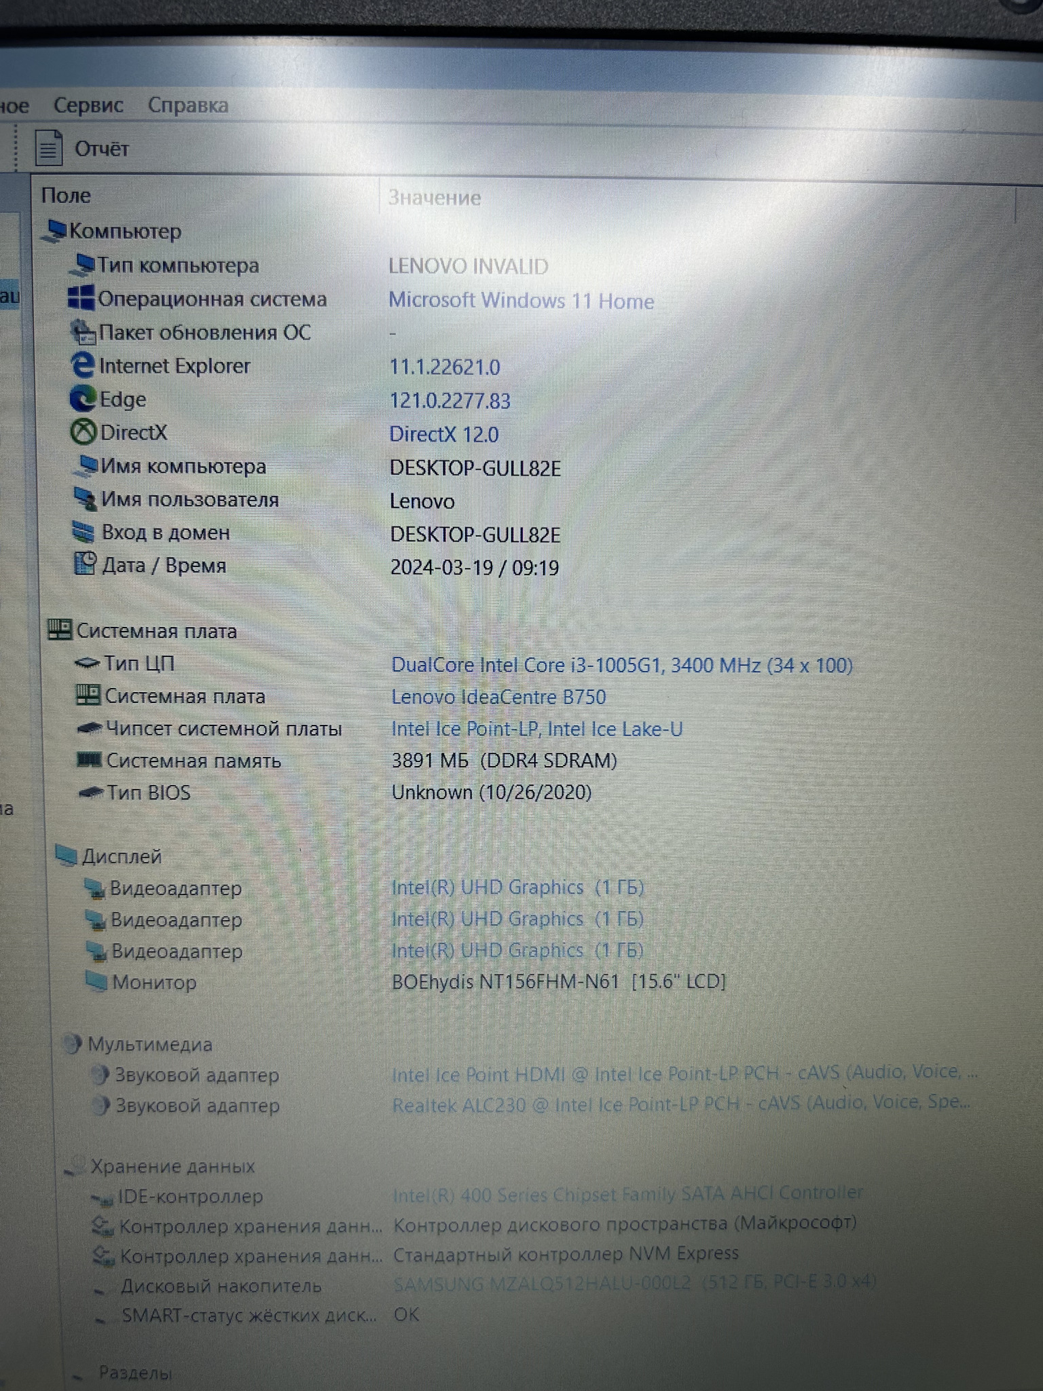Click the Тип ЦП processor icon
Image resolution: width=1043 pixels, height=1391 pixels.
[87, 663]
